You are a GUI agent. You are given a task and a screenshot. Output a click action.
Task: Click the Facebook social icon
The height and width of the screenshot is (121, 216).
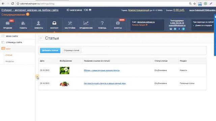(x=179, y=29)
